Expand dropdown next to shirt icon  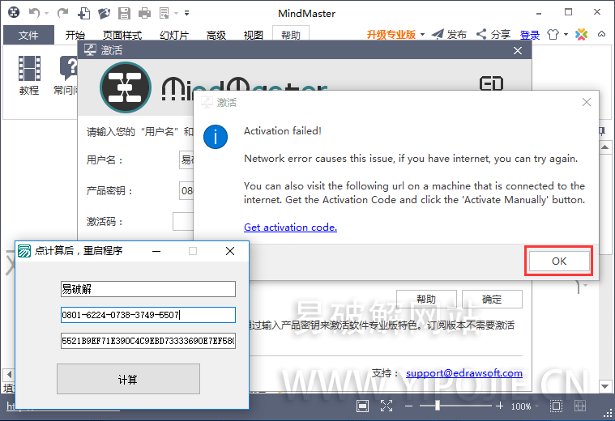(x=566, y=35)
